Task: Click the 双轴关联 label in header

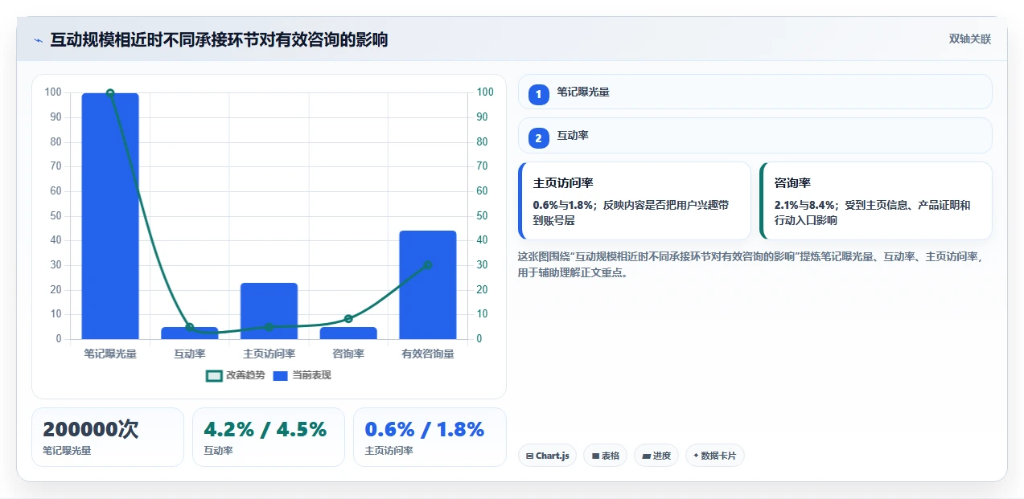Action: point(969,39)
